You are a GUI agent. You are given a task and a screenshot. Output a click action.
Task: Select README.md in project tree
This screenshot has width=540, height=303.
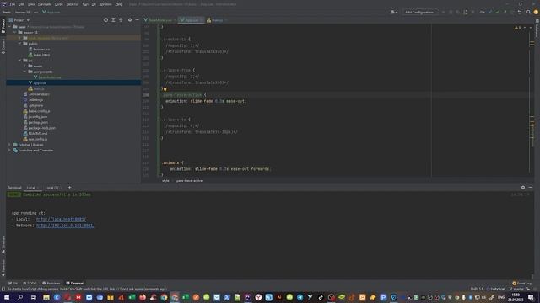point(37,134)
